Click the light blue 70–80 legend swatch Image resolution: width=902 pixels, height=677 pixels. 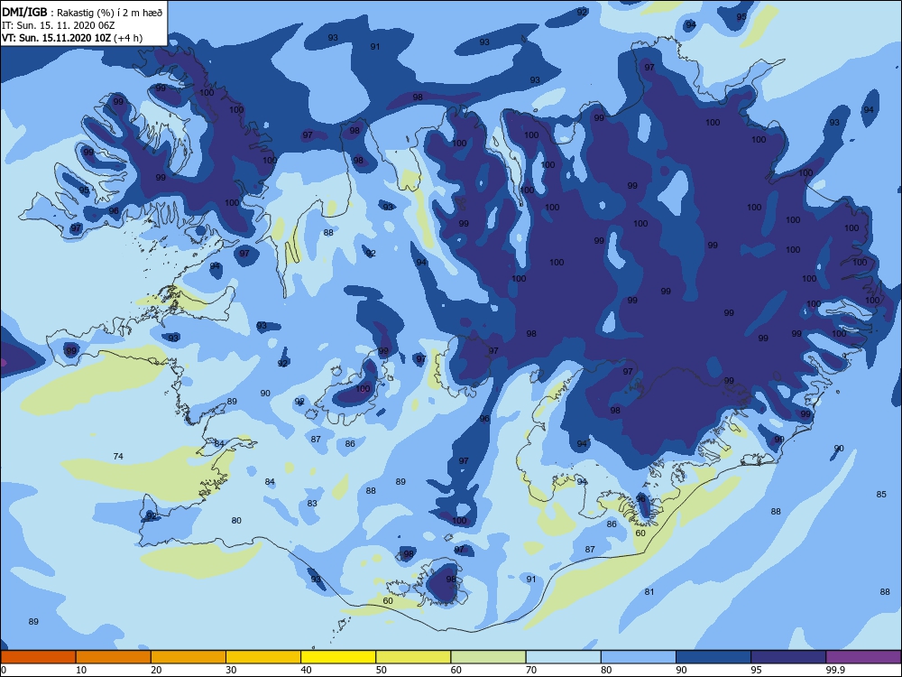point(564,657)
